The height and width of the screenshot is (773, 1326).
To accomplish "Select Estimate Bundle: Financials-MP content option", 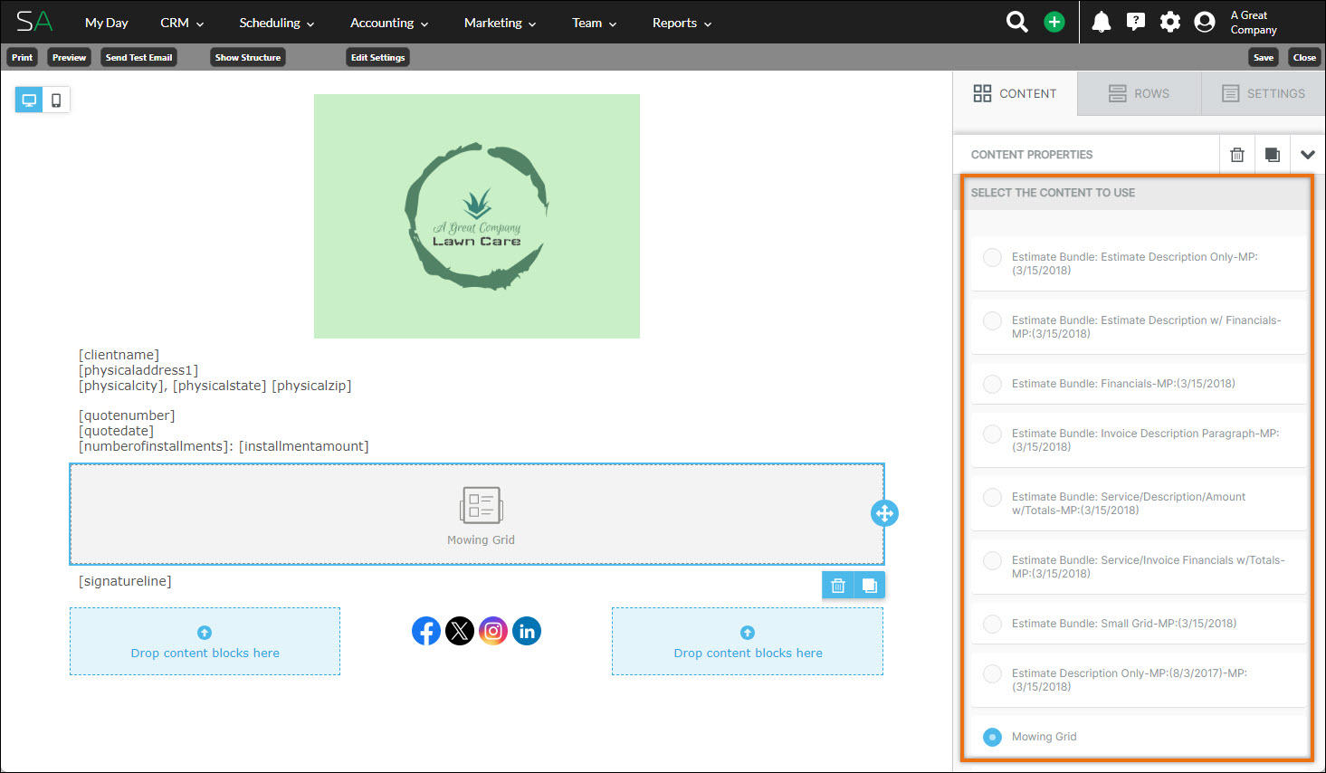I will (x=992, y=384).
